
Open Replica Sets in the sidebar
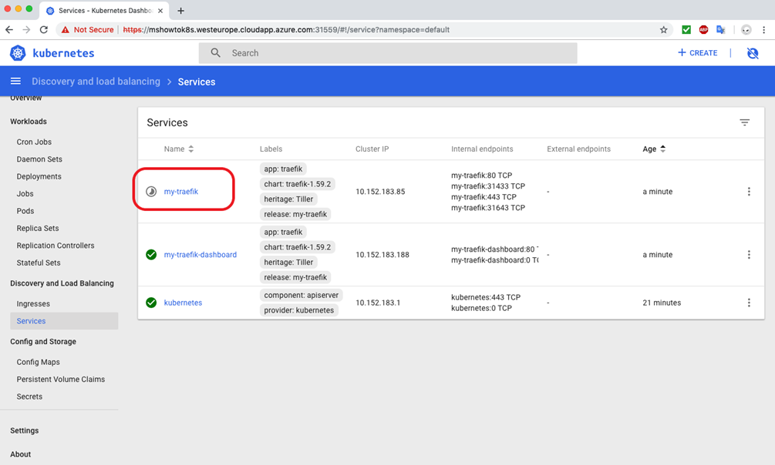[38, 228]
